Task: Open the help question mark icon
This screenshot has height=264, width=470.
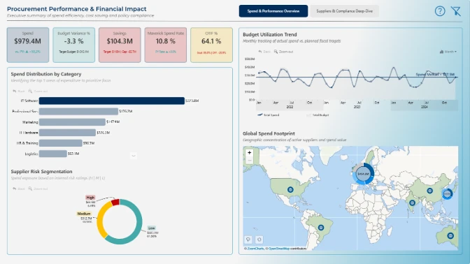Action: [x=440, y=11]
